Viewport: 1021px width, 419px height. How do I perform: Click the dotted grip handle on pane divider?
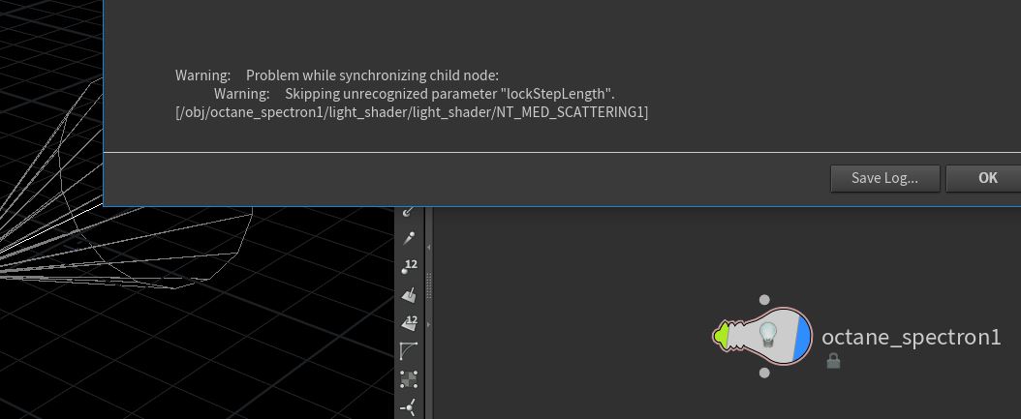pos(429,285)
